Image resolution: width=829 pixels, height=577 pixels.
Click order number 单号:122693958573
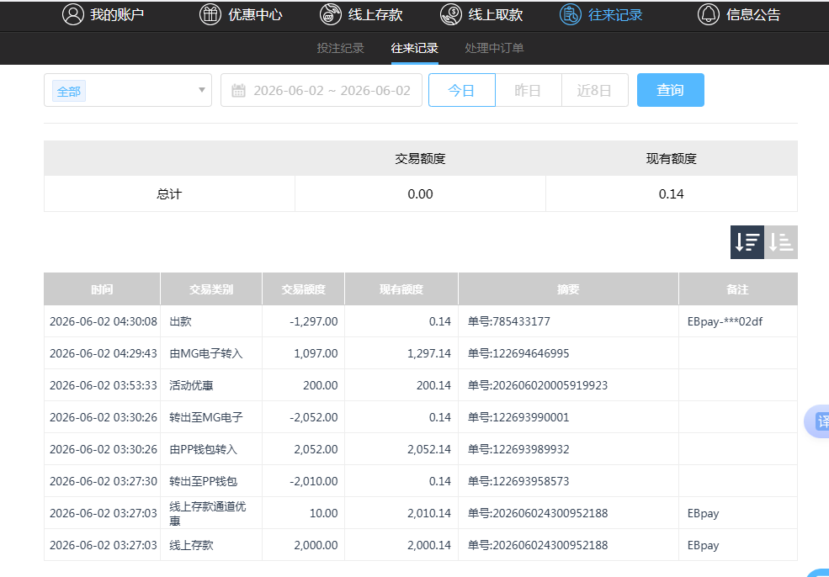[518, 481]
